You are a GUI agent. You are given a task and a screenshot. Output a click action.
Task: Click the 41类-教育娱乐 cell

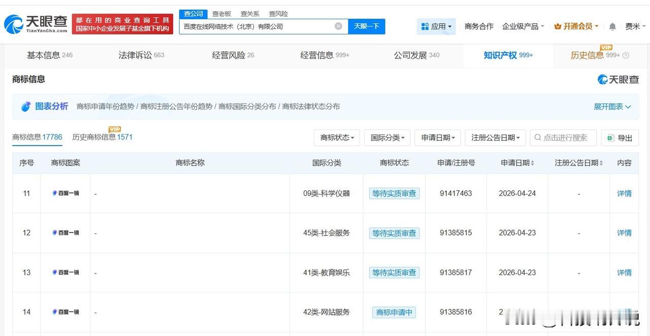[327, 273]
